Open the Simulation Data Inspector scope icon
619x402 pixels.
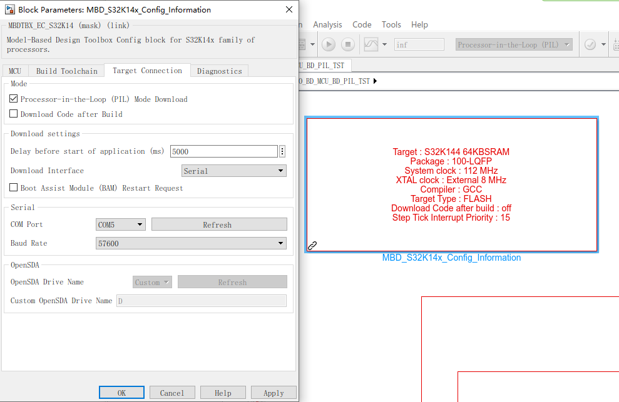click(371, 44)
